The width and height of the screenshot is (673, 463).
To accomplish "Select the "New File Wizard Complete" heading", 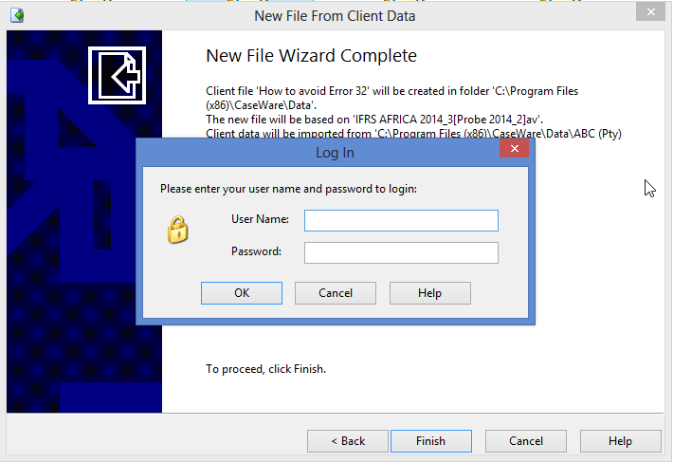I will coord(311,57).
